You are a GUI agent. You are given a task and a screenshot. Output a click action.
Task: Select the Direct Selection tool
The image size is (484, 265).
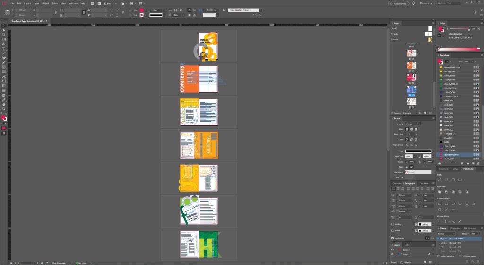[x=4, y=30]
